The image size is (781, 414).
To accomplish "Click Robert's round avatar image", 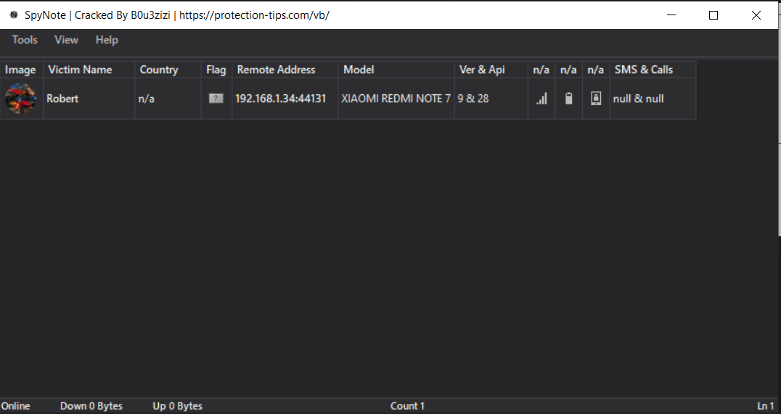I will (x=21, y=99).
